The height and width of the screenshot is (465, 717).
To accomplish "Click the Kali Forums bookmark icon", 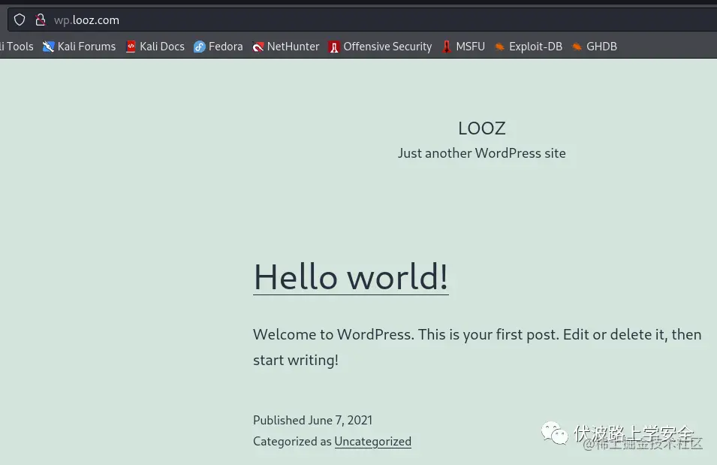I will 49,47.
